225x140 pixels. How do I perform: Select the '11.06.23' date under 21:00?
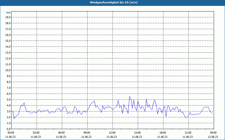(x=188, y=137)
